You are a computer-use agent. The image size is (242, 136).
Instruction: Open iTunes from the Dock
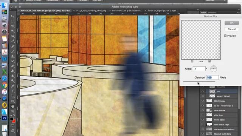(4, 92)
